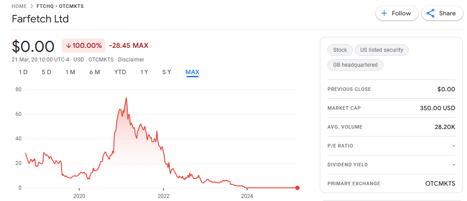Switch chart to 6M range

pyautogui.click(x=95, y=72)
